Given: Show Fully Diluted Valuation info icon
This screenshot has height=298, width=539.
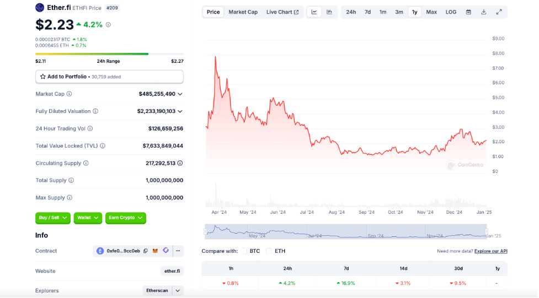Looking at the screenshot, I should coord(95,111).
